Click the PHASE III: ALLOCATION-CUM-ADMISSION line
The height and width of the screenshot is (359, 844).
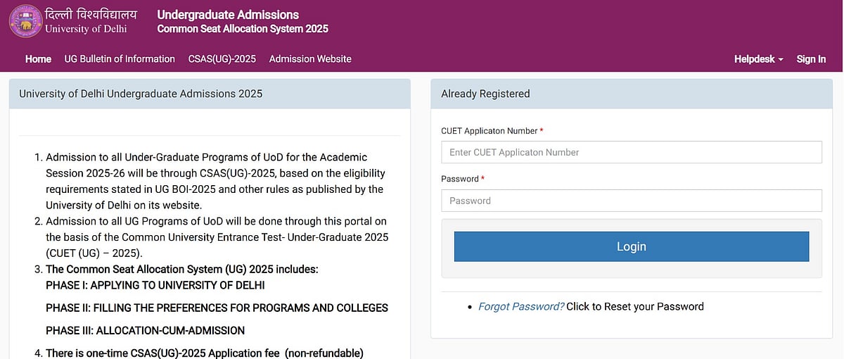(x=145, y=330)
